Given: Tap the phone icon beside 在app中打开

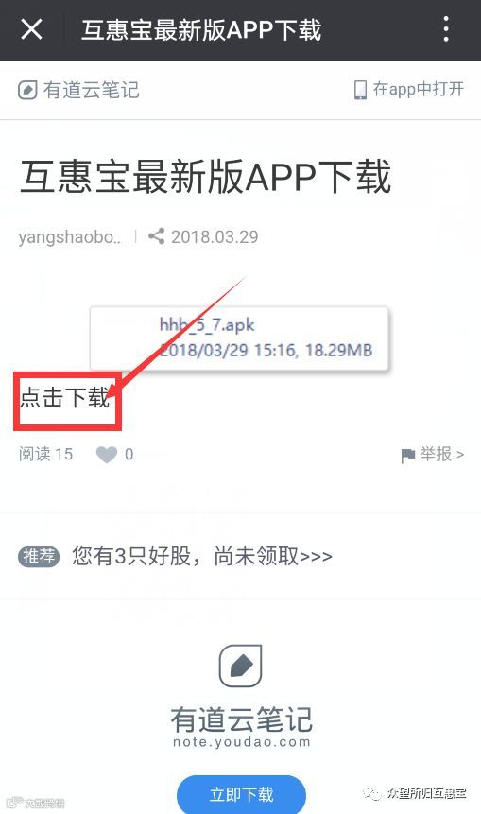Looking at the screenshot, I should tap(360, 90).
